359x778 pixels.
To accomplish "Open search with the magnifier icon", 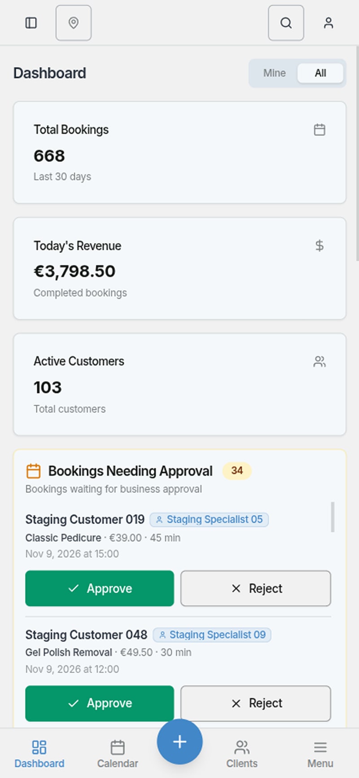I will pyautogui.click(x=286, y=23).
